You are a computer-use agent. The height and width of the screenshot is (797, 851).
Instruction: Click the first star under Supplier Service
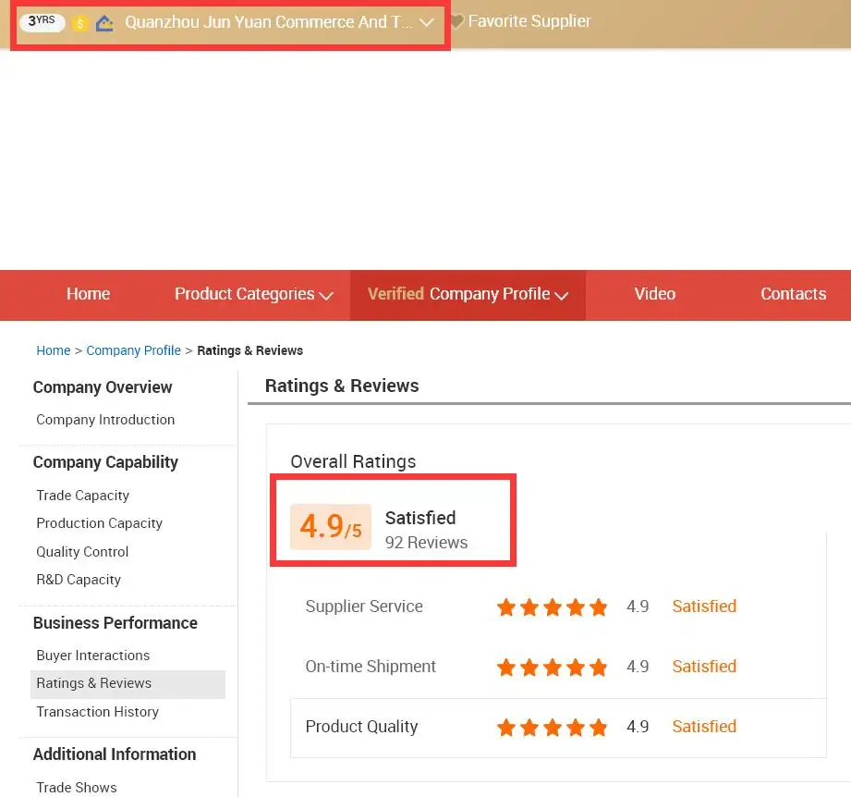pyautogui.click(x=506, y=607)
